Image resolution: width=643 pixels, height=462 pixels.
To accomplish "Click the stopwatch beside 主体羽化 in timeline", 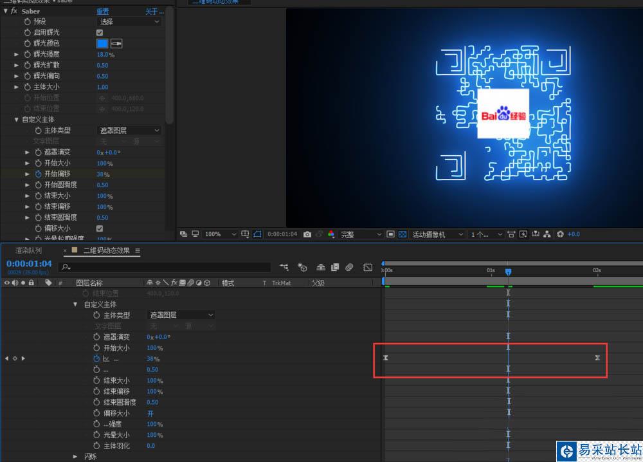I will [96, 445].
